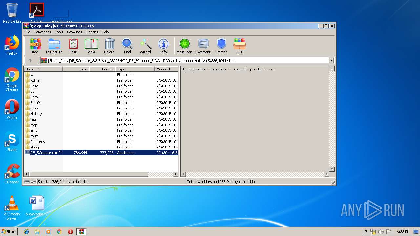The image size is (420, 236).
Task: Select the simpl folder
Action: (101, 130)
